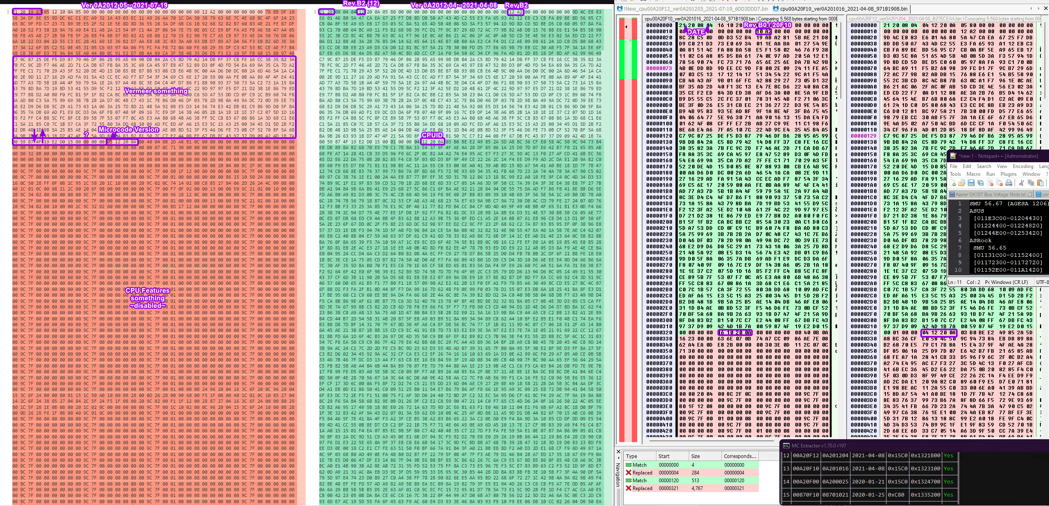The width and height of the screenshot is (1049, 506).
Task: Click the left arrow marker in comparison overview
Action: (626, 27)
